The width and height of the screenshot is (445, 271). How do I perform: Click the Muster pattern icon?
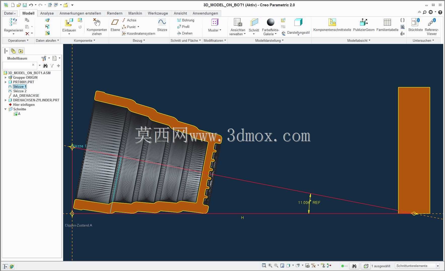click(215, 22)
